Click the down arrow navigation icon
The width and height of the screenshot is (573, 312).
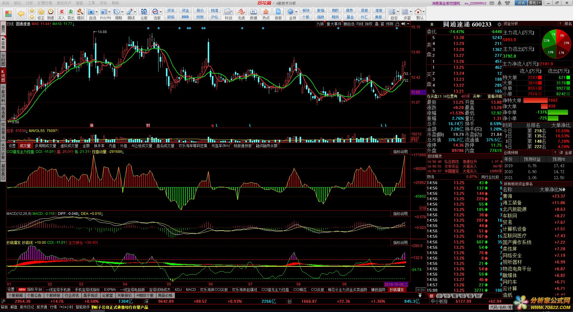(x=32, y=17)
